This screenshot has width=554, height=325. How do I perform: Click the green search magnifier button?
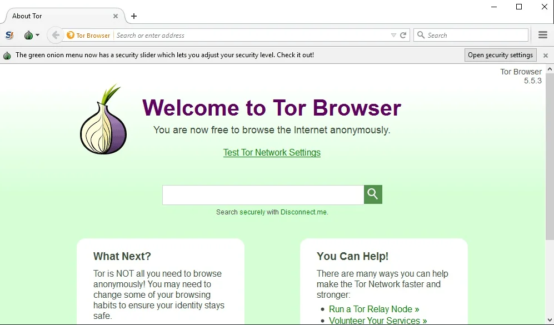pyautogui.click(x=372, y=194)
